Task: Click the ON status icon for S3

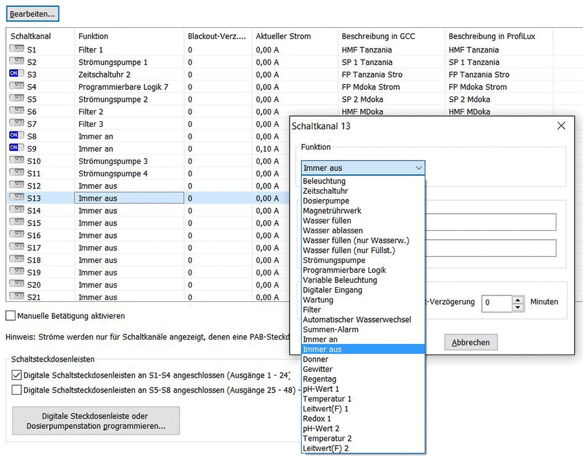Action: point(16,75)
